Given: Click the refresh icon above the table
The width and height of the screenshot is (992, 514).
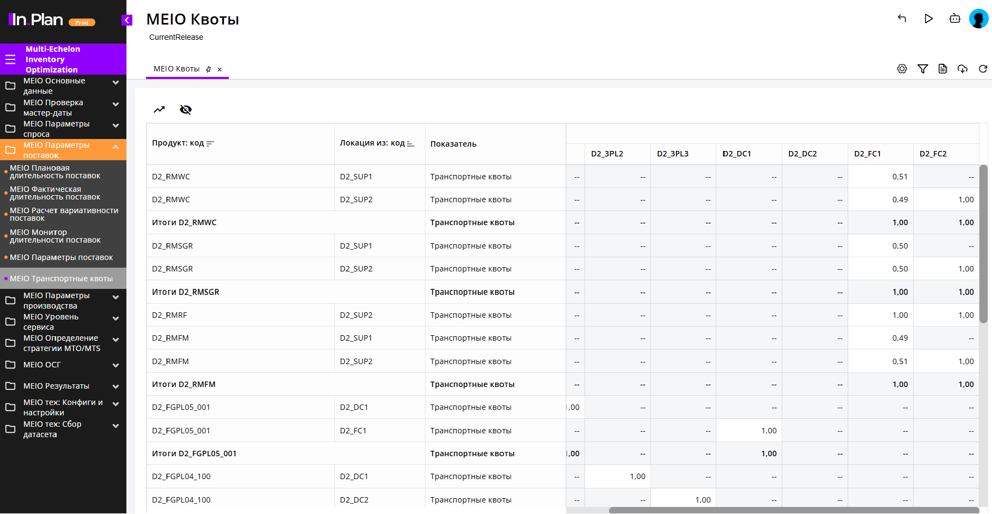Looking at the screenshot, I should click(983, 69).
